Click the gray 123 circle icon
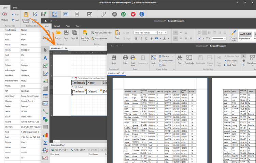The image size is (256, 163). pyautogui.click(x=114, y=14)
